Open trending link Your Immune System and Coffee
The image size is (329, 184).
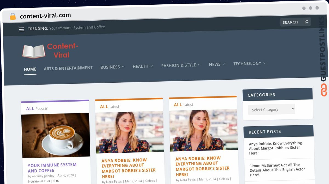(x=77, y=27)
